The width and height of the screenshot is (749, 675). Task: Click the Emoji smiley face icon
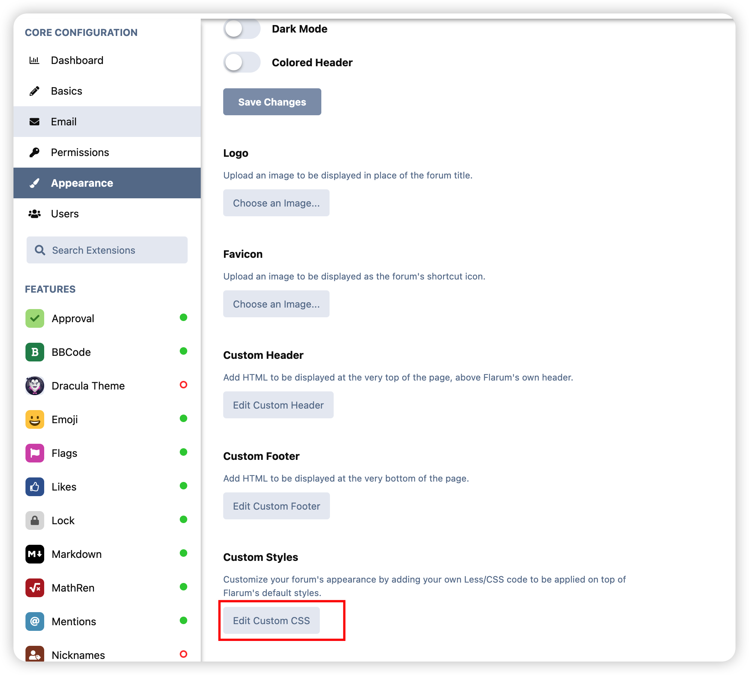[x=35, y=419]
